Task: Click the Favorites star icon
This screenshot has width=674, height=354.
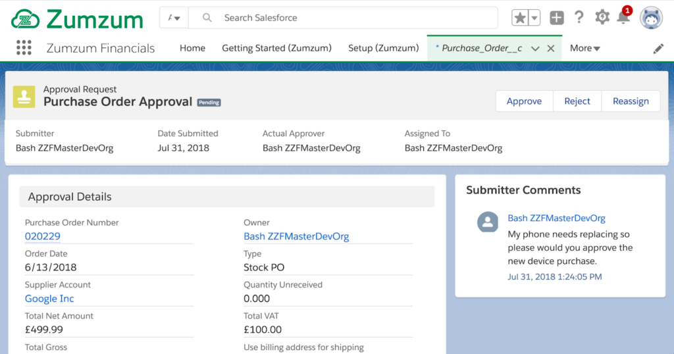Action: click(520, 18)
